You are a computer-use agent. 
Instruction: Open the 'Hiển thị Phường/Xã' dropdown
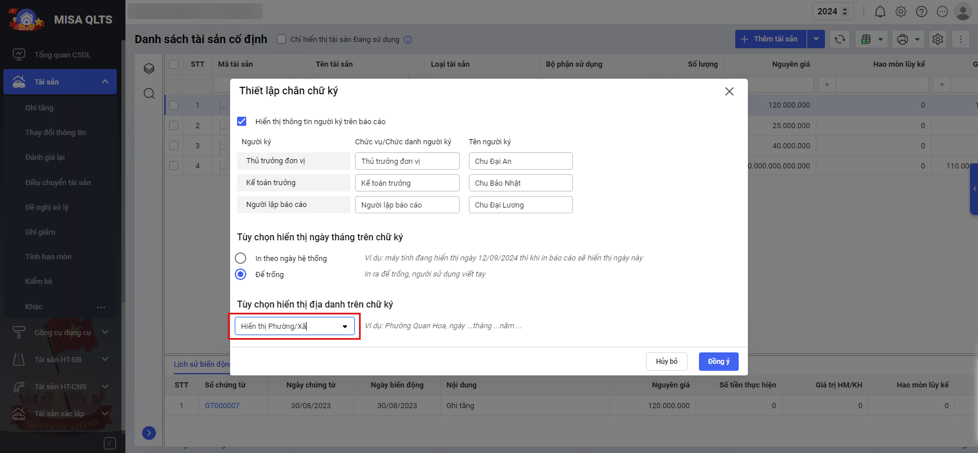(x=295, y=327)
